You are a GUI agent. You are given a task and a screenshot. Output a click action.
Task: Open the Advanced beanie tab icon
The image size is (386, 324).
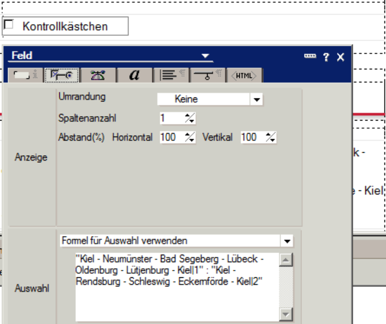click(98, 75)
